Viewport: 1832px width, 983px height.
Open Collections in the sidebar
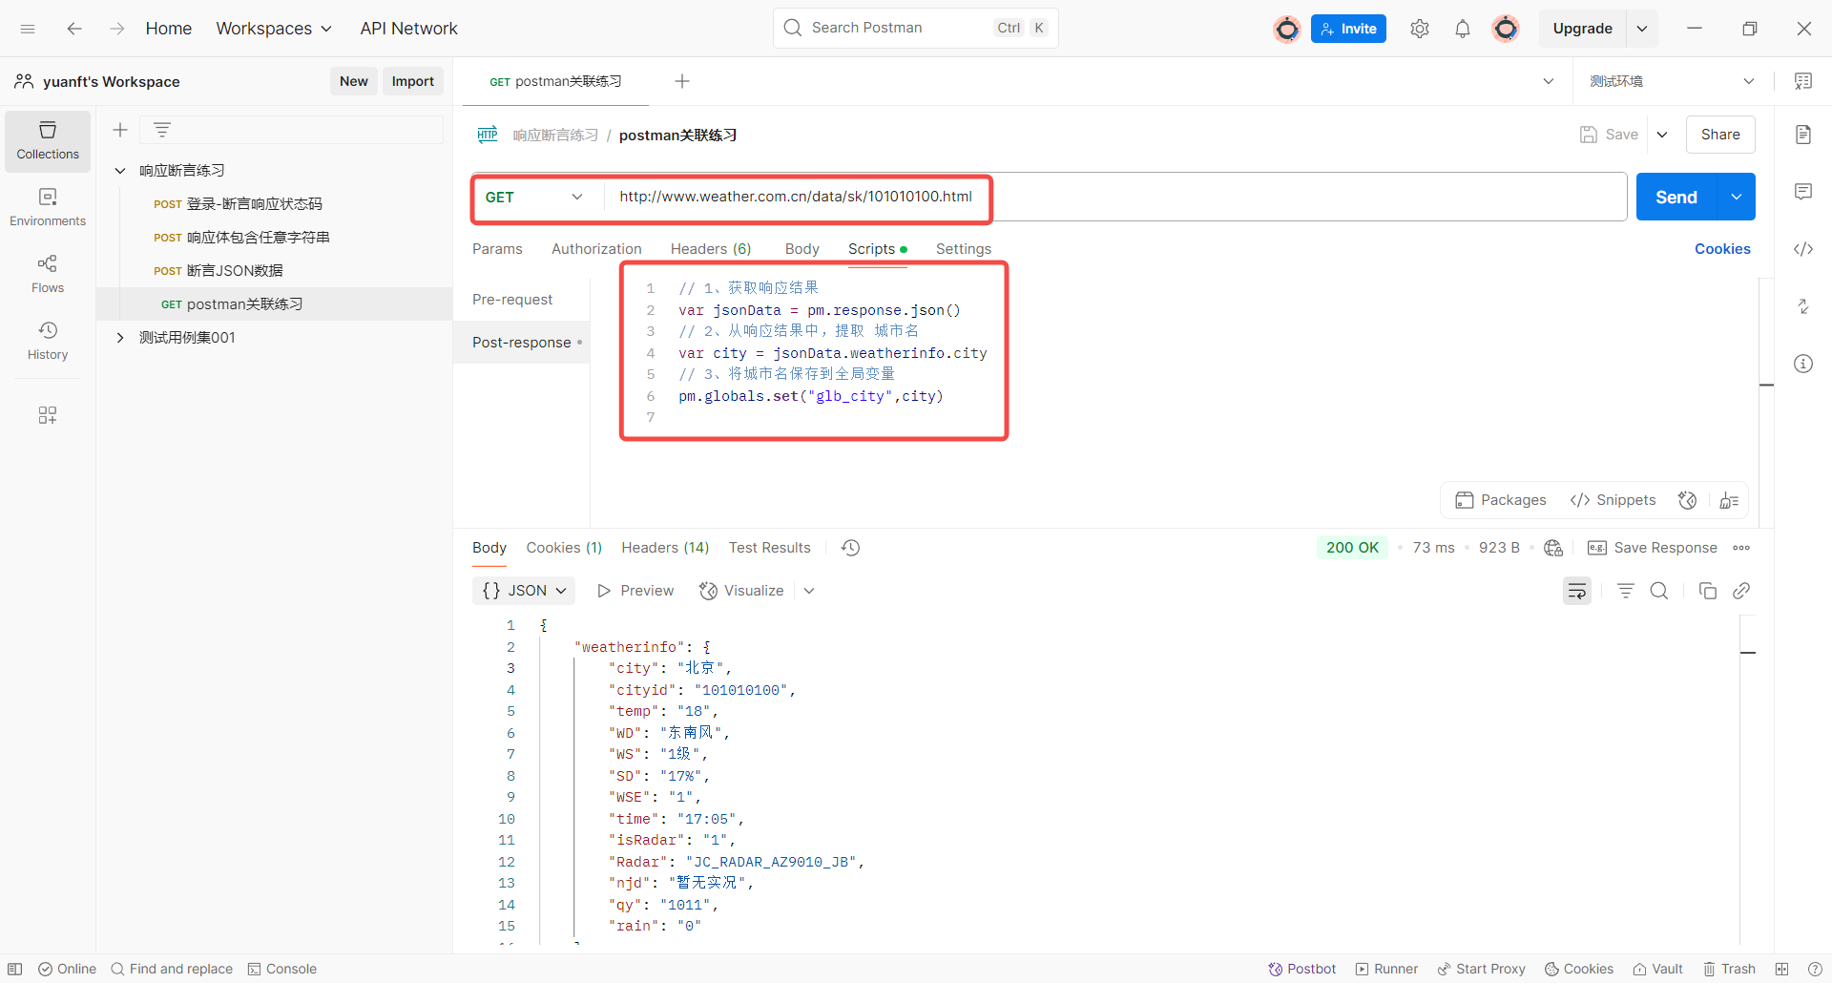(x=48, y=141)
